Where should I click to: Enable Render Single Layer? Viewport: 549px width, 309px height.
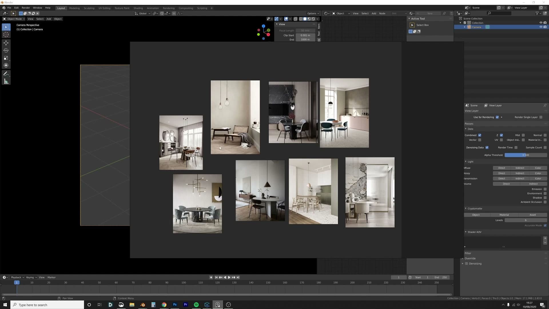pos(541,117)
